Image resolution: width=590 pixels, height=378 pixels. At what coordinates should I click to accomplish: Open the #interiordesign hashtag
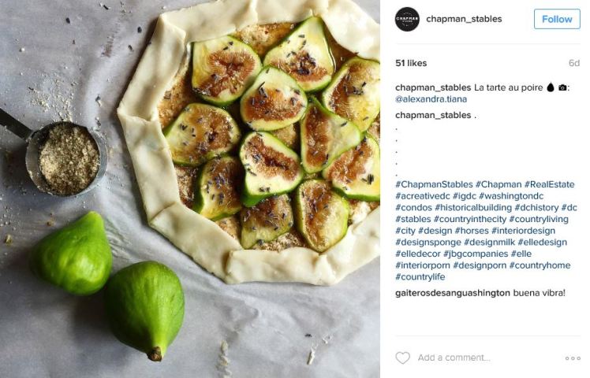tap(523, 231)
